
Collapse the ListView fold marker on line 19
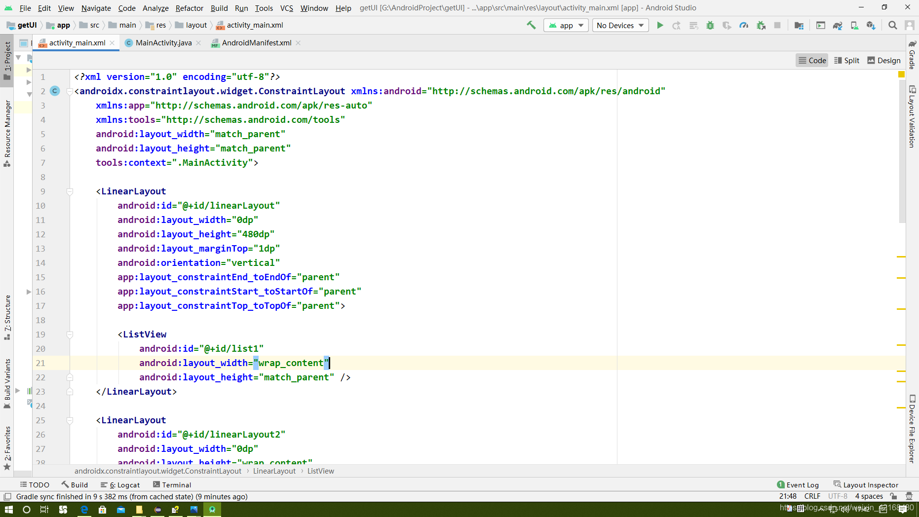(70, 334)
